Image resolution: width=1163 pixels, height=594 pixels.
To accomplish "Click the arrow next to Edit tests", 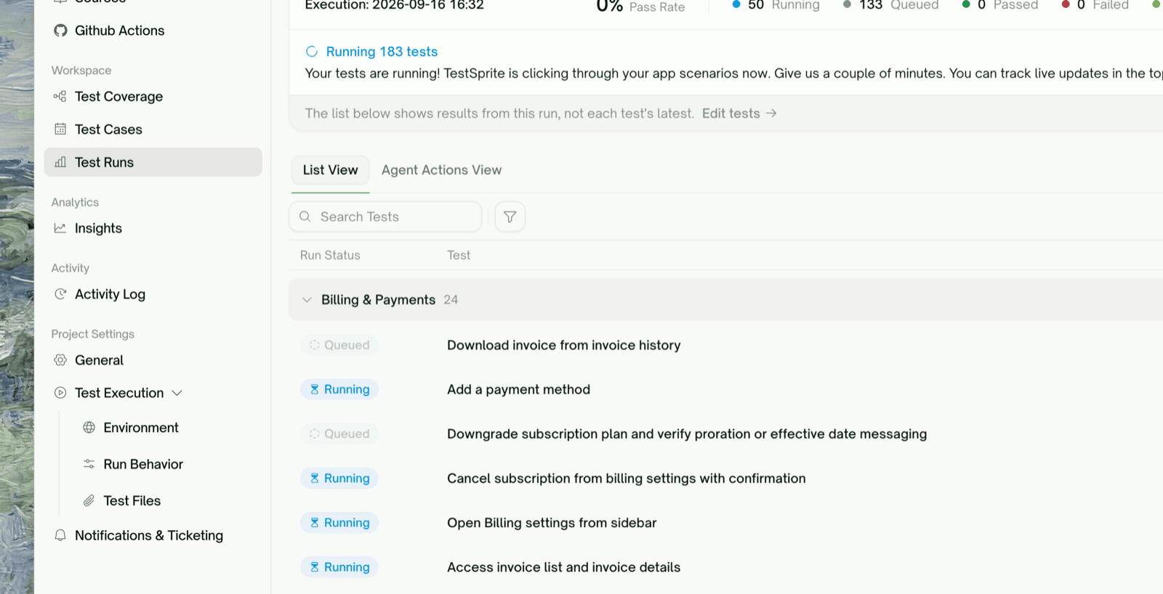I will pos(771,113).
